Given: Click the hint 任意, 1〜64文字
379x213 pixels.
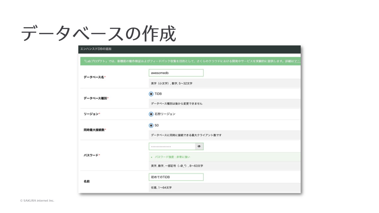Looking at the screenshot, I should (x=161, y=187).
